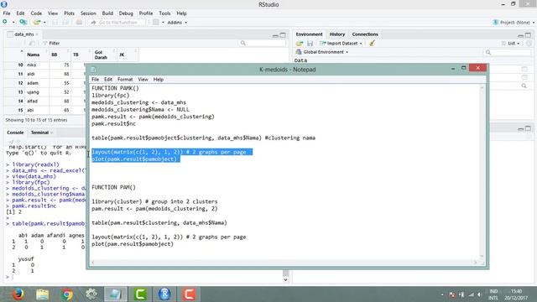Expand the New File dropdown arrow
The height and width of the screenshot is (302, 537).
click(x=13, y=23)
